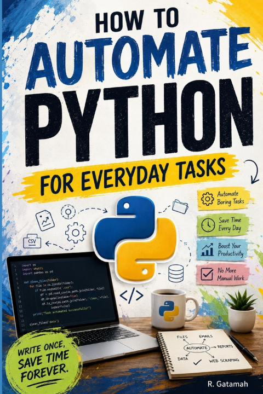Click the CSV briefcase icon
Viewport: 263px width, 394px height.
click(32, 241)
